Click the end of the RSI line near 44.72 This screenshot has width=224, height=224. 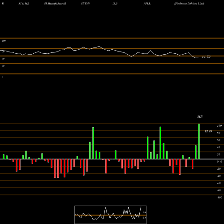coord(198,58)
